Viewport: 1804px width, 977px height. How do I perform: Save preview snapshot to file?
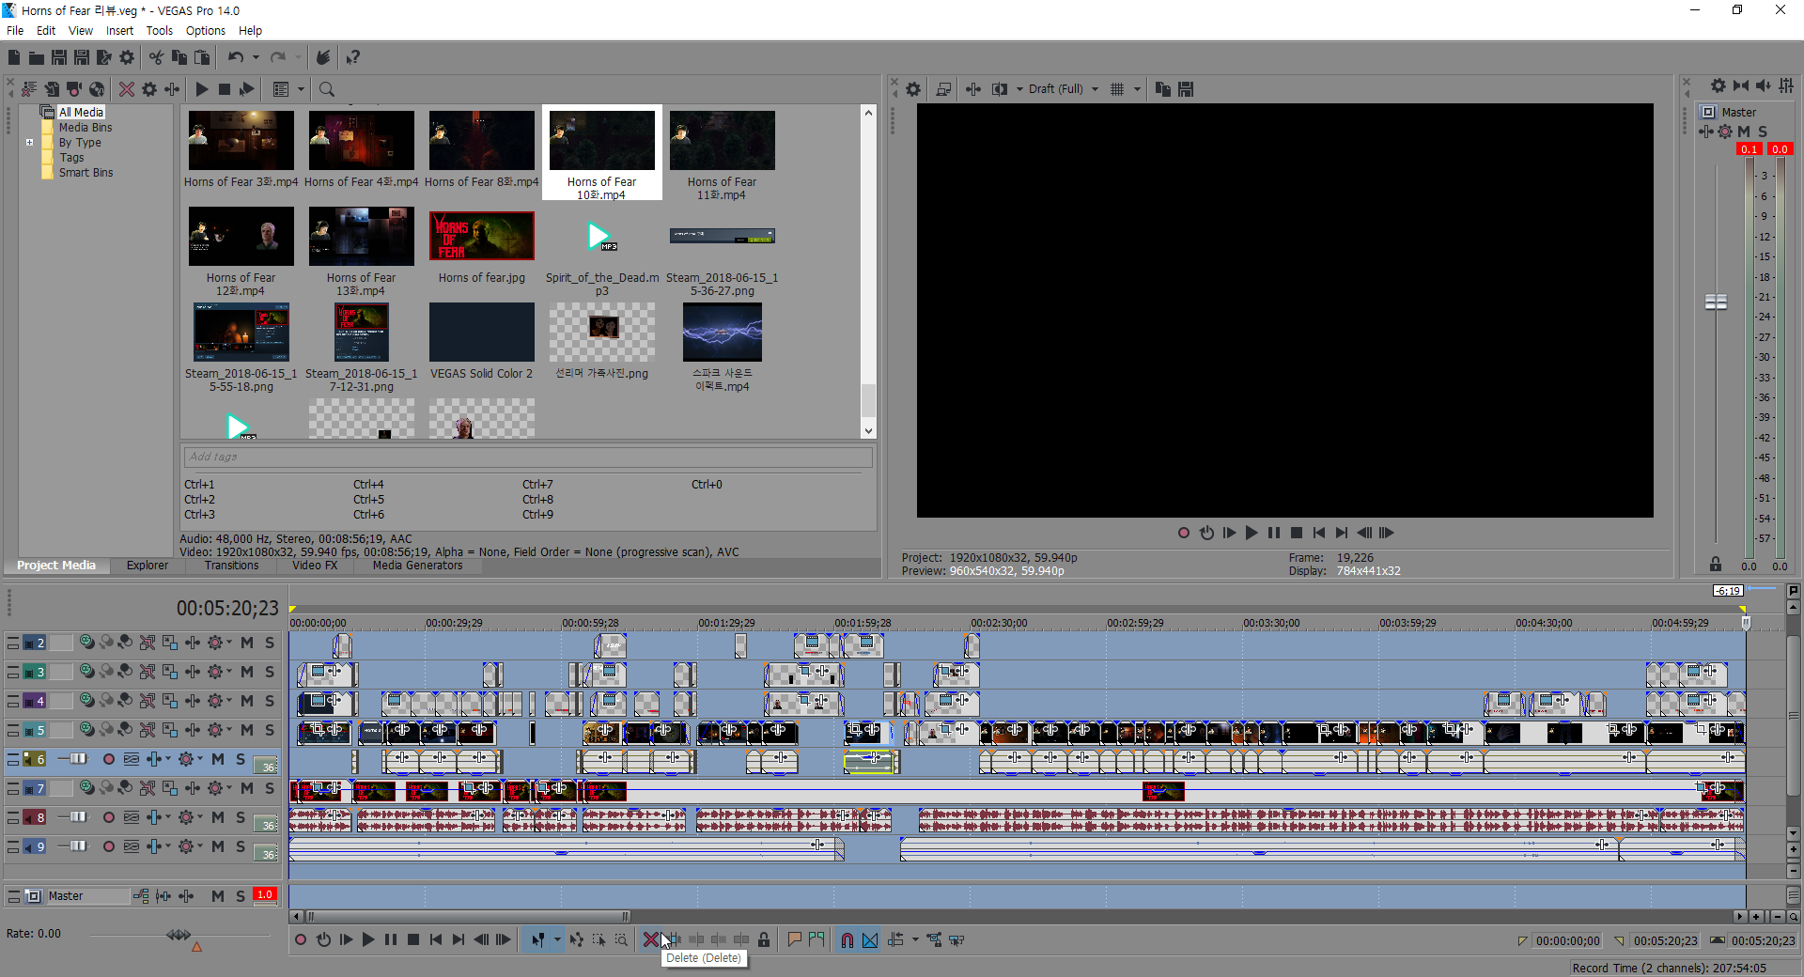coord(1186,89)
